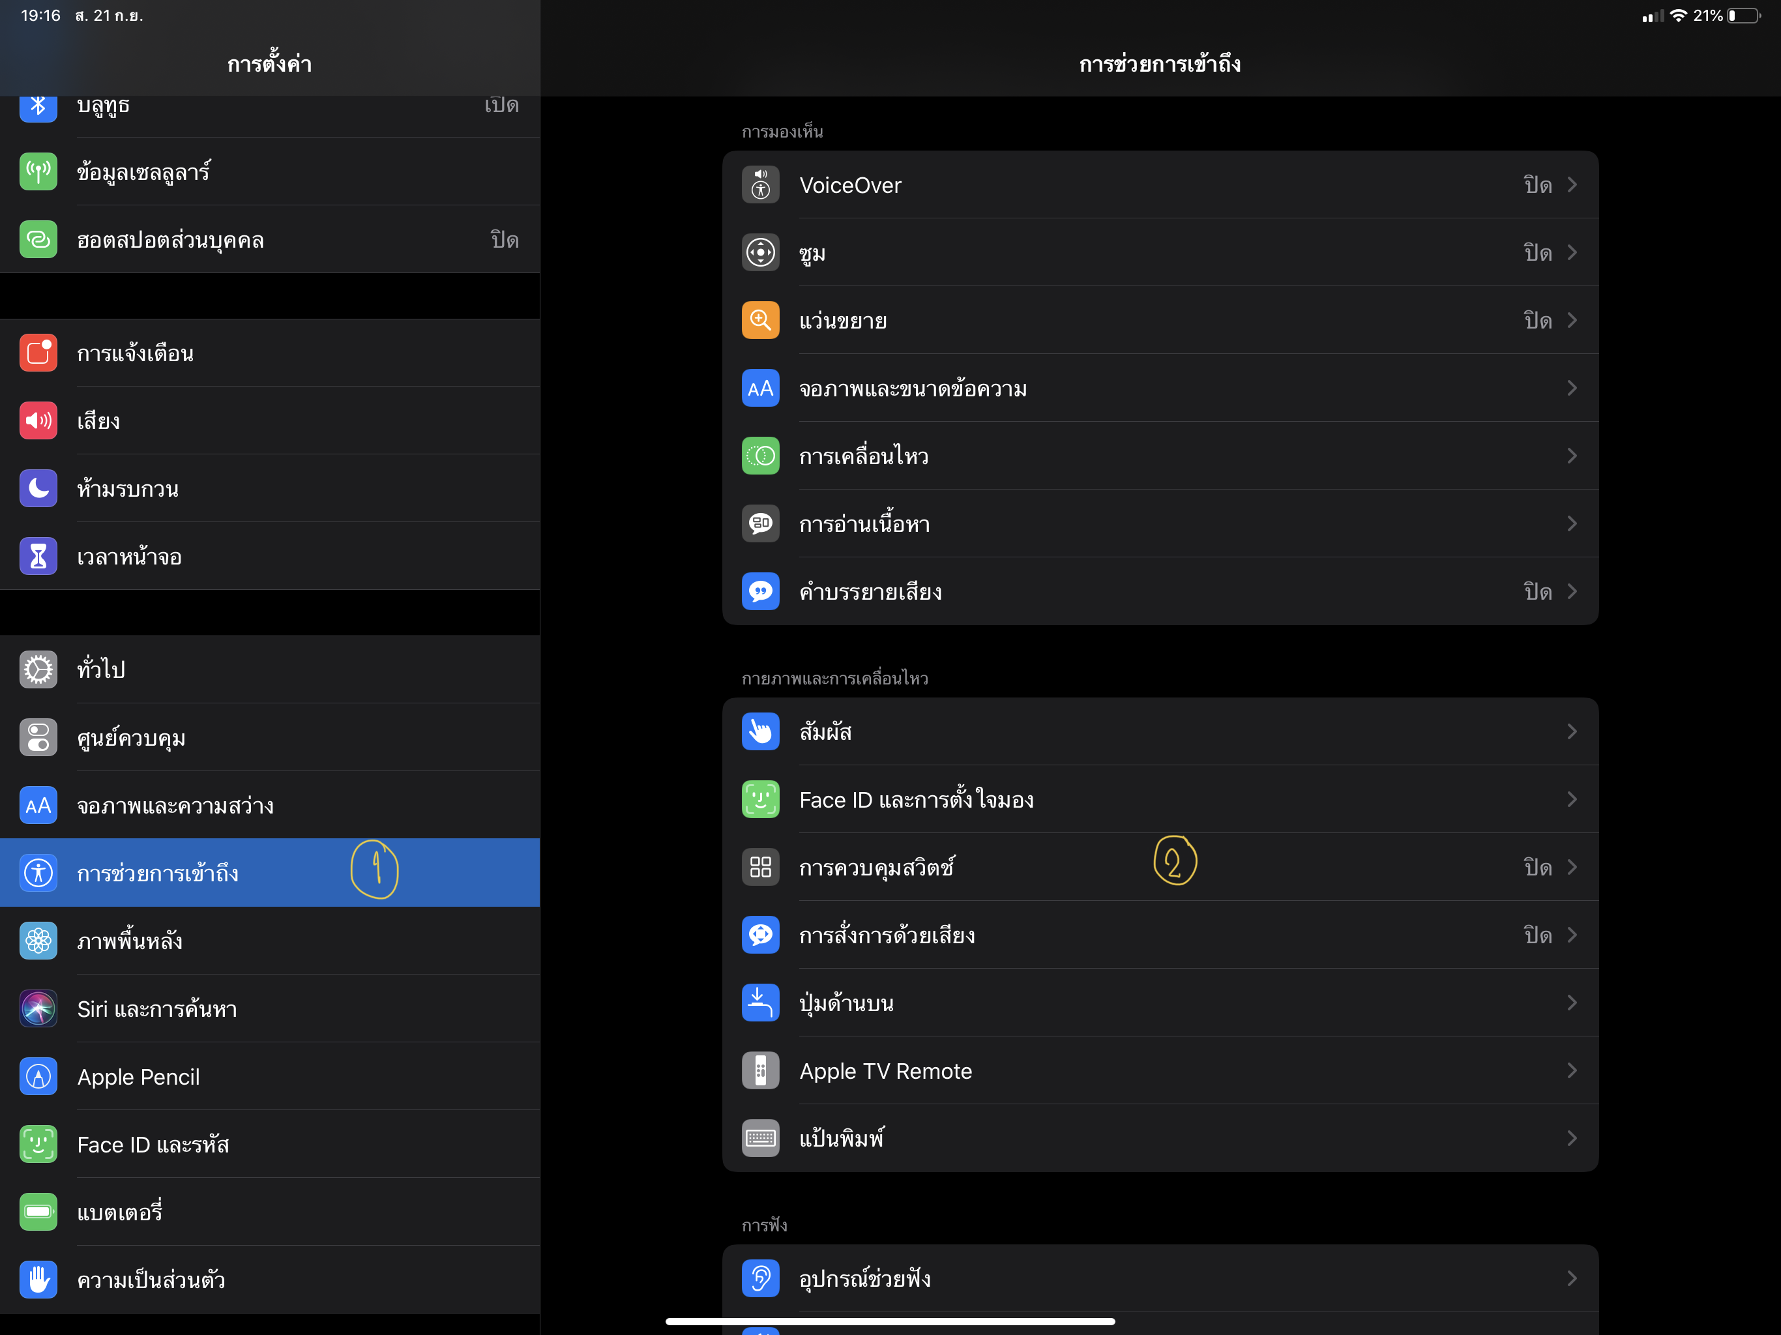Screen dimensions: 1781x1335
Task: Open chevron for การเคลื่อนไหว
Action: point(1572,456)
